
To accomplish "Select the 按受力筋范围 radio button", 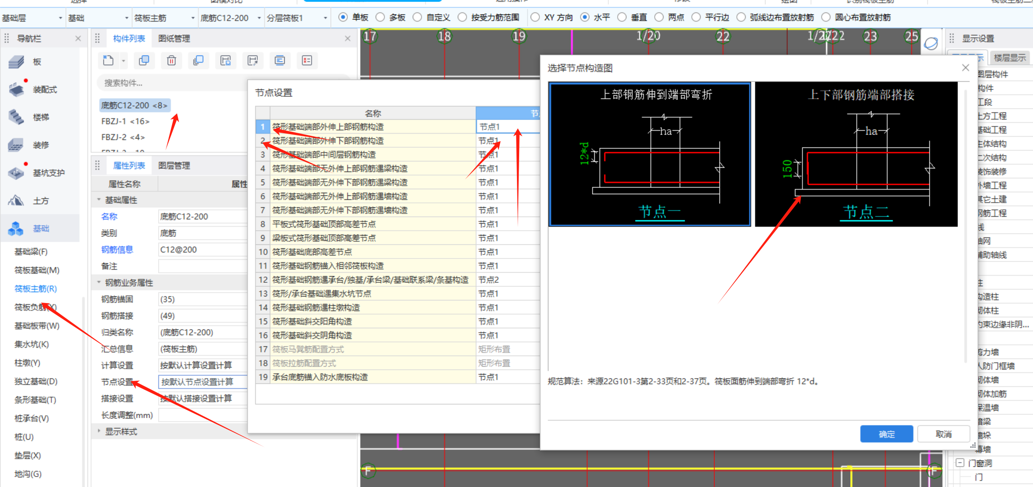I will click(x=462, y=17).
